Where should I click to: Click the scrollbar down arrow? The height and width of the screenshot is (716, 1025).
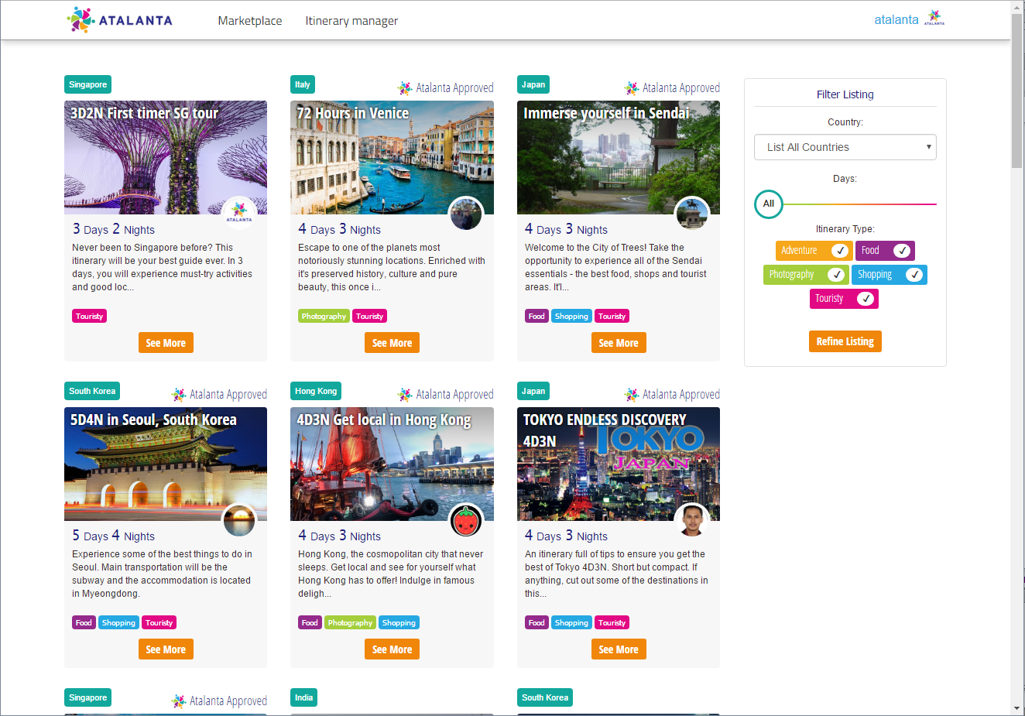pyautogui.click(x=1017, y=708)
